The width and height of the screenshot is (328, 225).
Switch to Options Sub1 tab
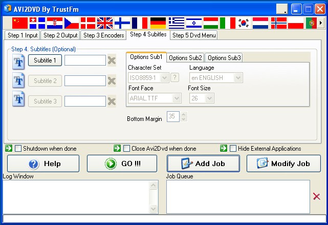click(146, 57)
